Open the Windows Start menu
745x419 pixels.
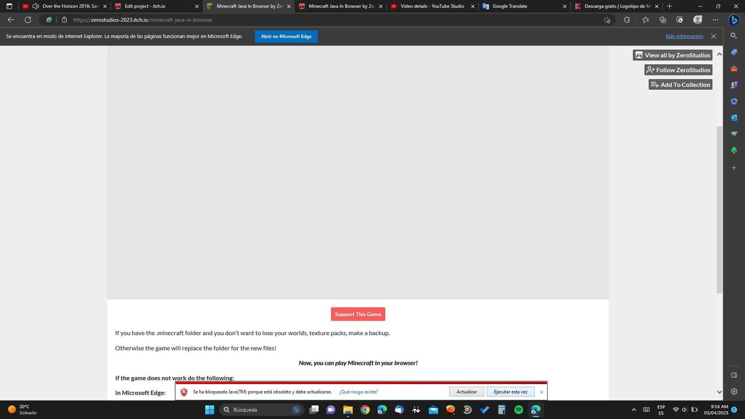[210, 410]
